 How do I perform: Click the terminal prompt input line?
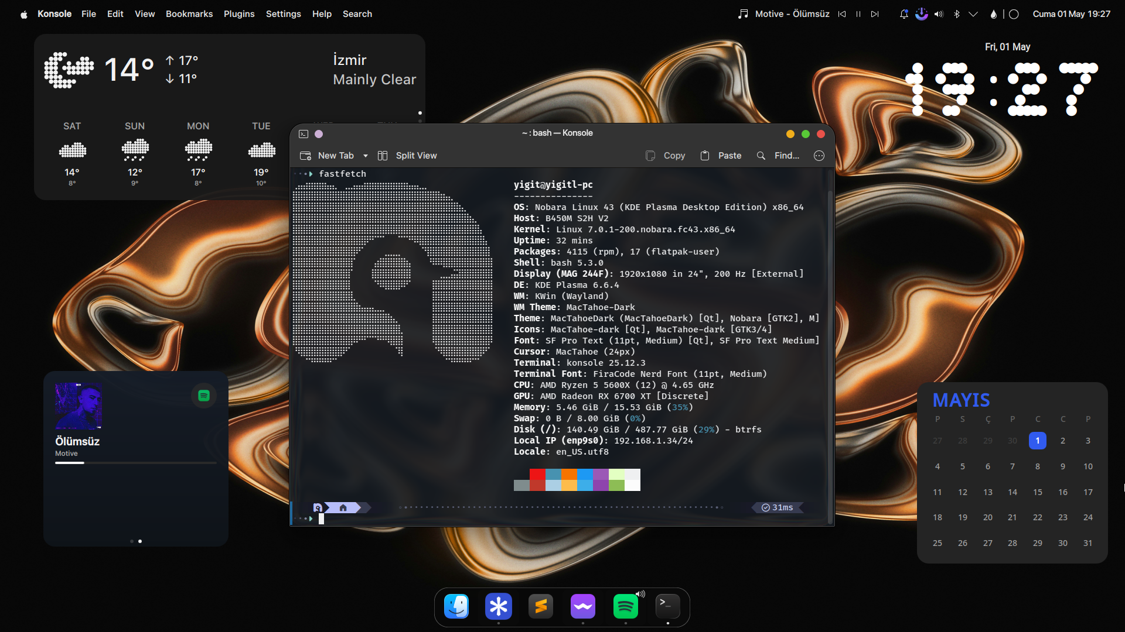pos(321,518)
